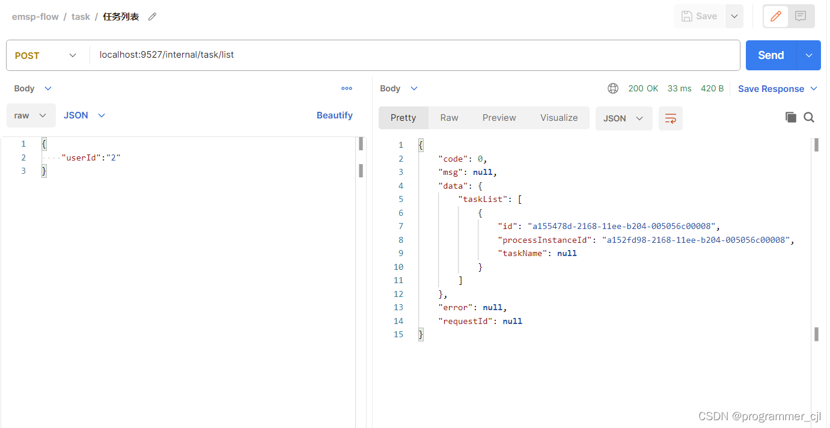Viewport: 830px width, 428px height.
Task: Click the "requestId": null response line
Action: pyautogui.click(x=480, y=321)
